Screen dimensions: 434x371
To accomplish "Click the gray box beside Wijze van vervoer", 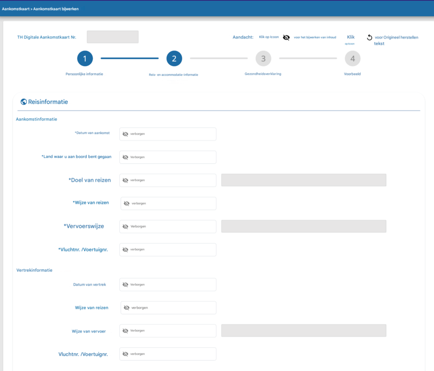I will tap(304, 331).
